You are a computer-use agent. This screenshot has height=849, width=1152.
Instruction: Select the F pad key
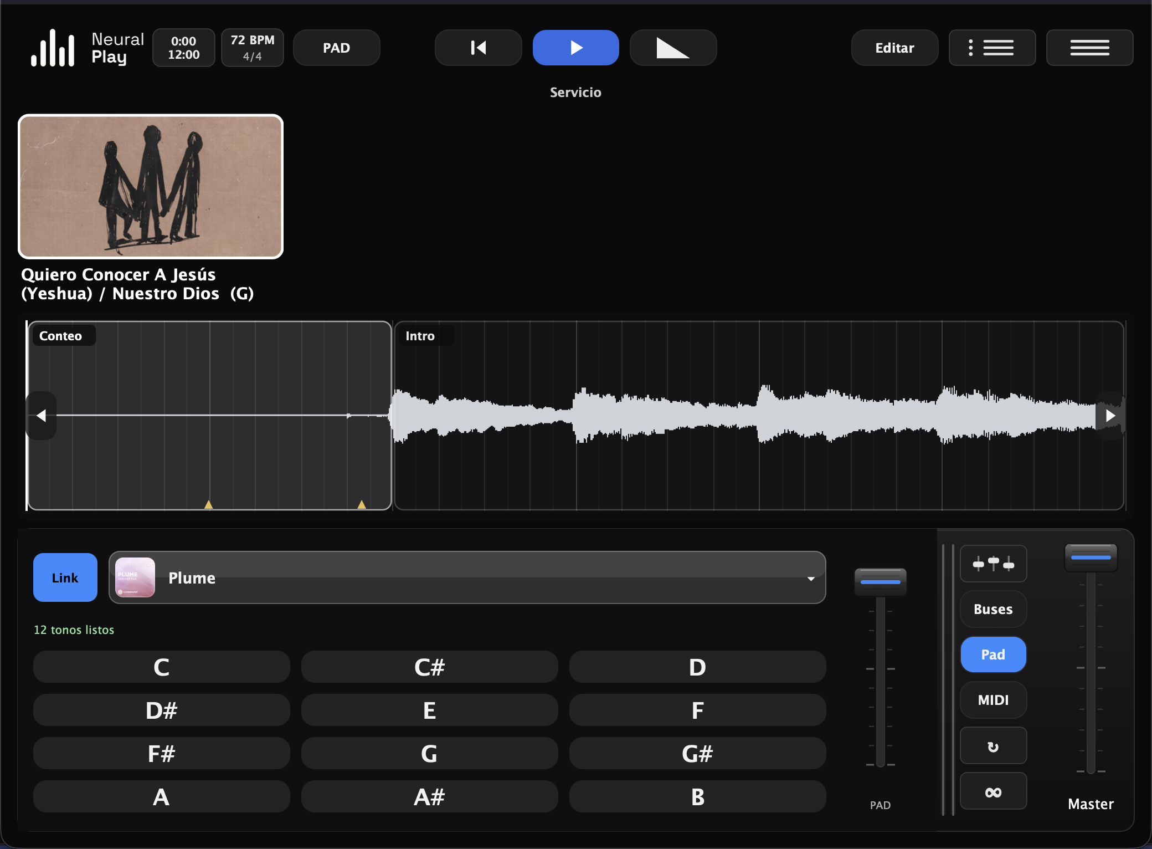click(698, 710)
